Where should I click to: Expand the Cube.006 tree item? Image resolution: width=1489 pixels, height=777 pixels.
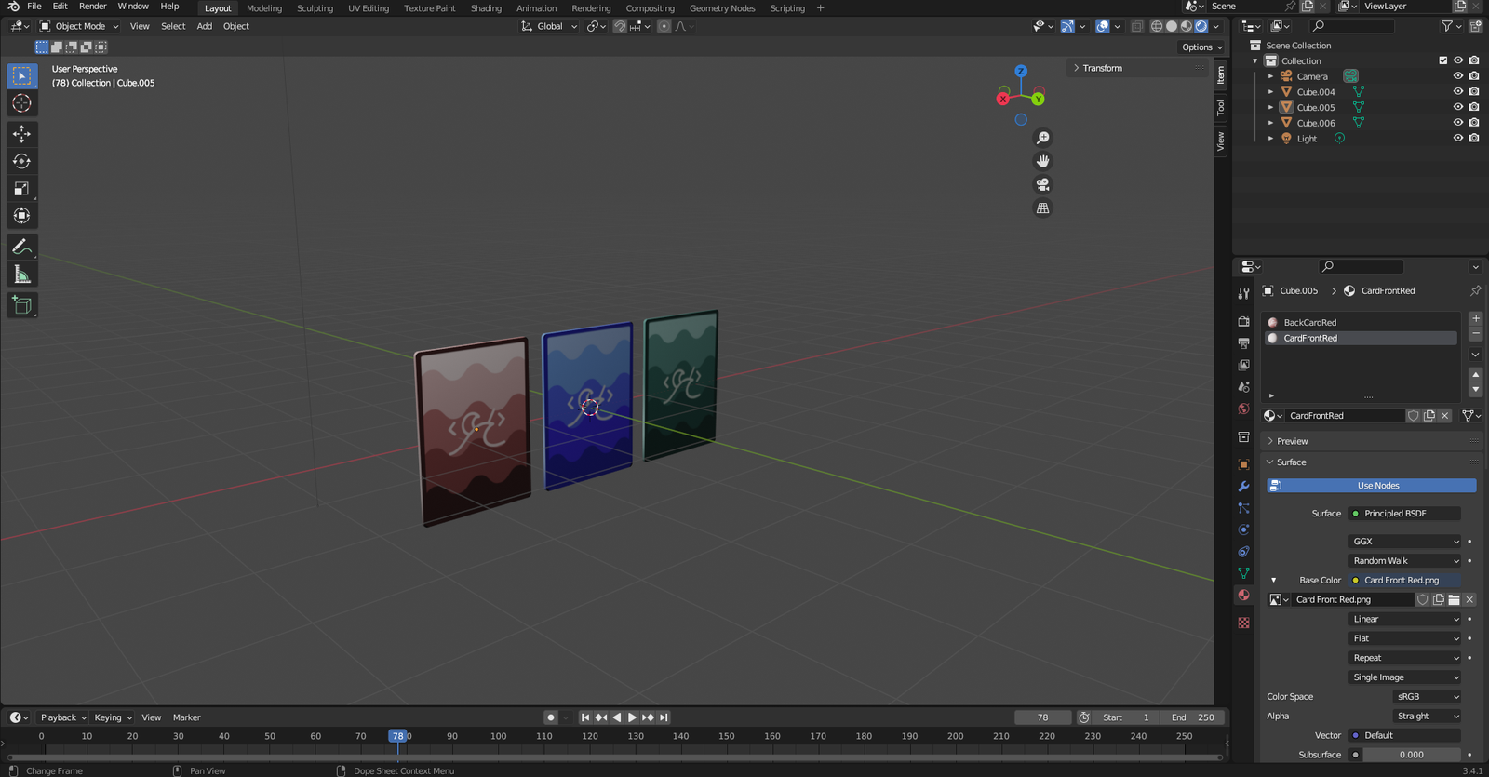click(x=1270, y=123)
